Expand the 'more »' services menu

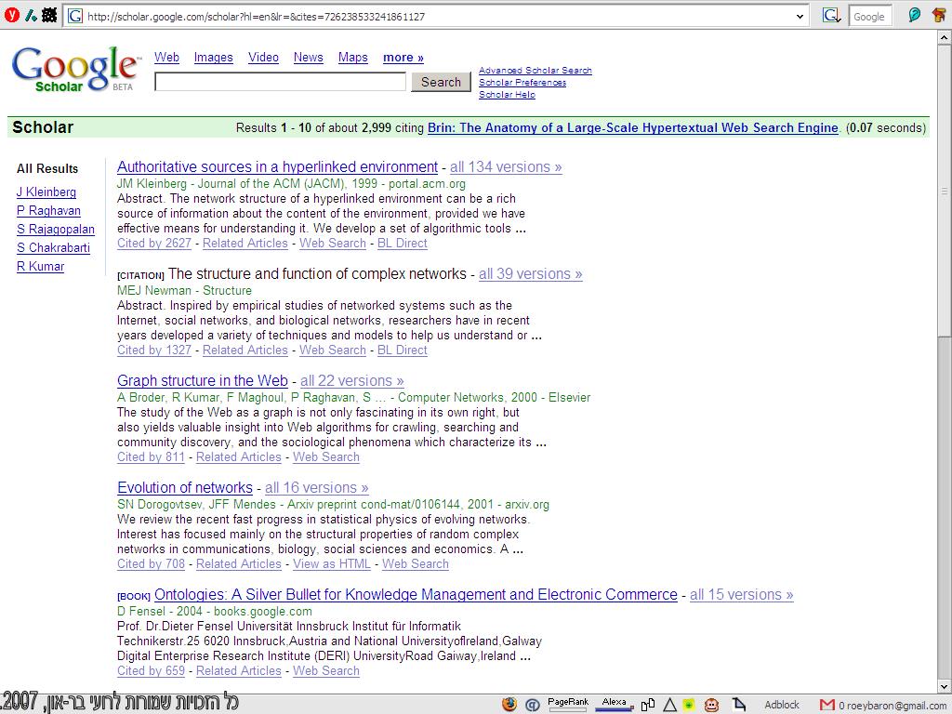(403, 57)
